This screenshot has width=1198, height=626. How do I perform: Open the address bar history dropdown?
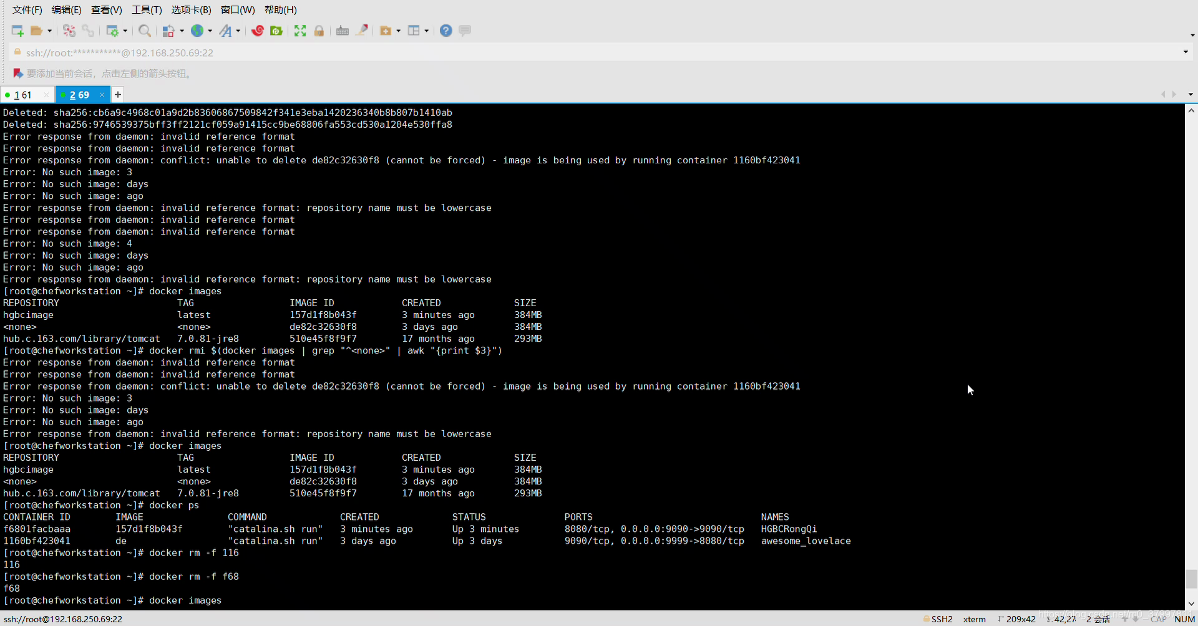[x=1186, y=52]
